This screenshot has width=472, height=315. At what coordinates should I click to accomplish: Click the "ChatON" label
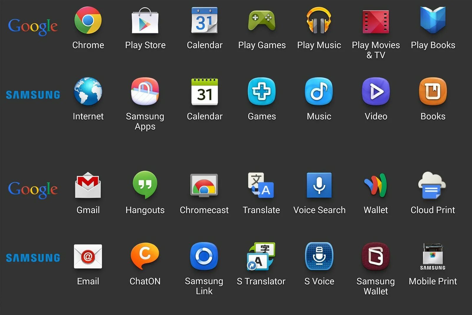click(x=145, y=281)
